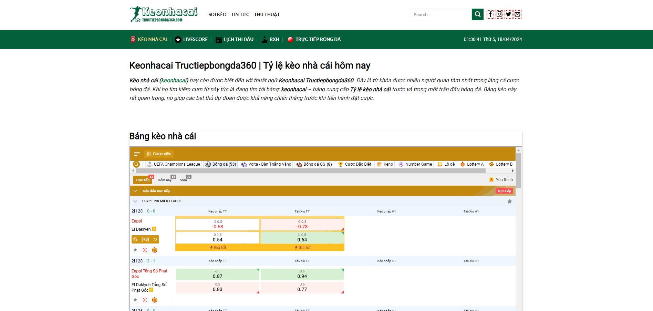Click the magnifier search submit button
The width and height of the screenshot is (653, 311).
477,14
